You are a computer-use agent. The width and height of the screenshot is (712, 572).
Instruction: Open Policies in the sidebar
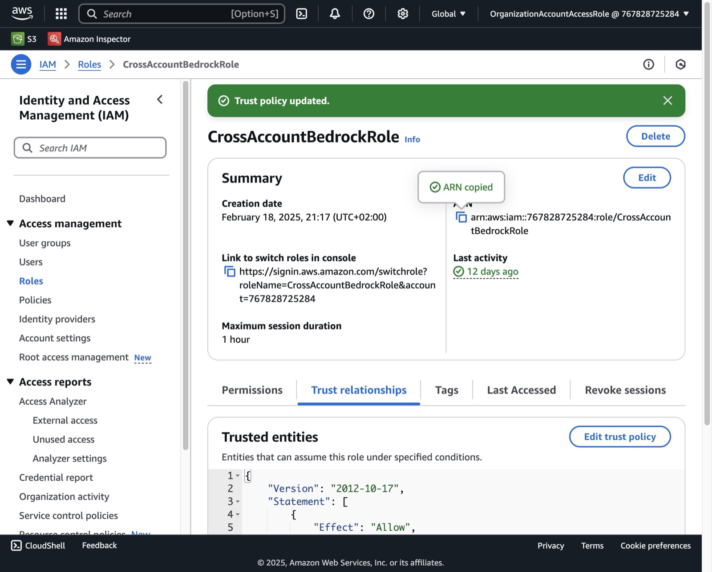[x=35, y=300]
